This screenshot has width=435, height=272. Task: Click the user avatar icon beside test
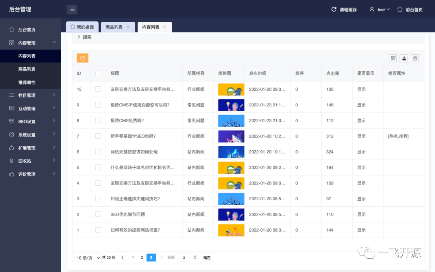[372, 9]
